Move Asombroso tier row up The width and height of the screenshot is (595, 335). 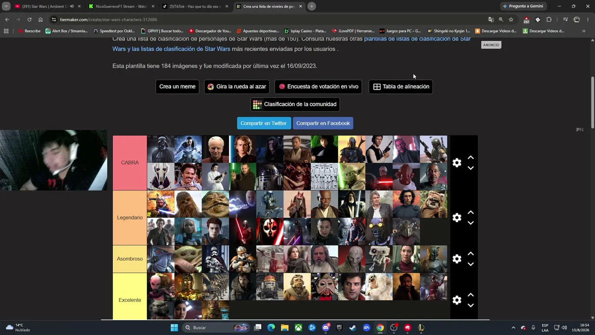470,254
